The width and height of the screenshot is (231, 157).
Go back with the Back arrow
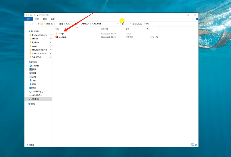(x=27, y=24)
